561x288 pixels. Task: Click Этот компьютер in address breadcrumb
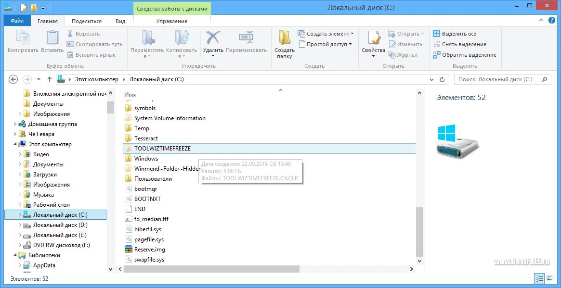97,79
